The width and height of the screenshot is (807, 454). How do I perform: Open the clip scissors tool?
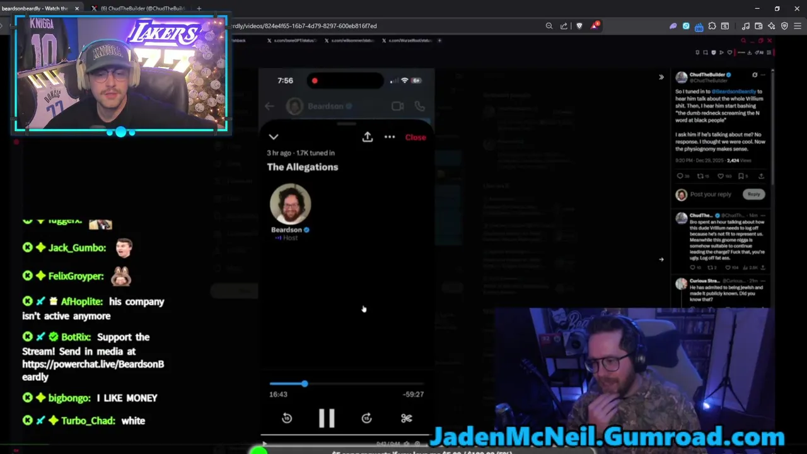(x=407, y=418)
